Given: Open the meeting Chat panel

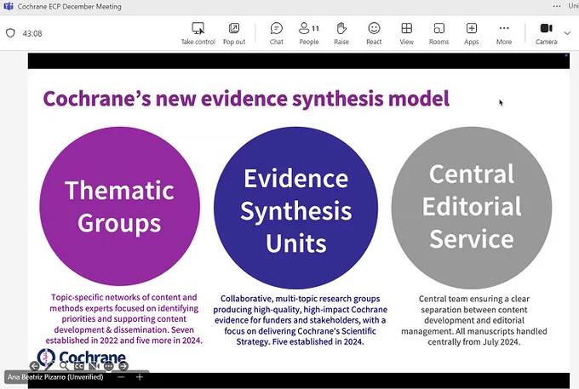Looking at the screenshot, I should pos(276,33).
